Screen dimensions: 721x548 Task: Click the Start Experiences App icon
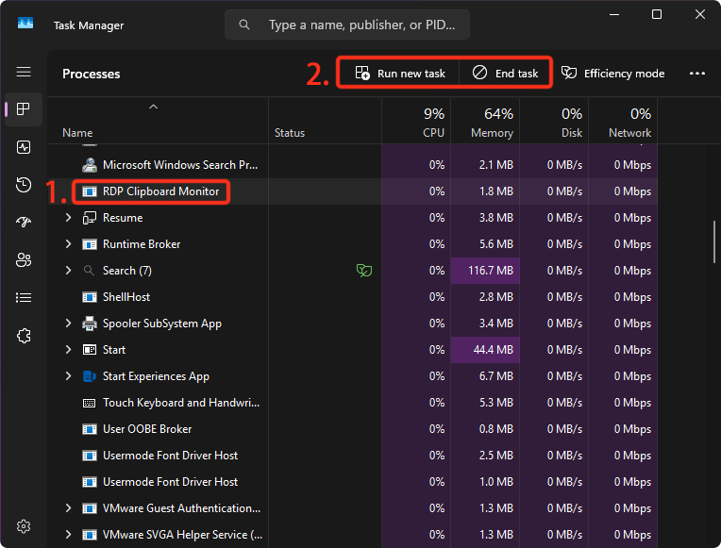(x=90, y=376)
